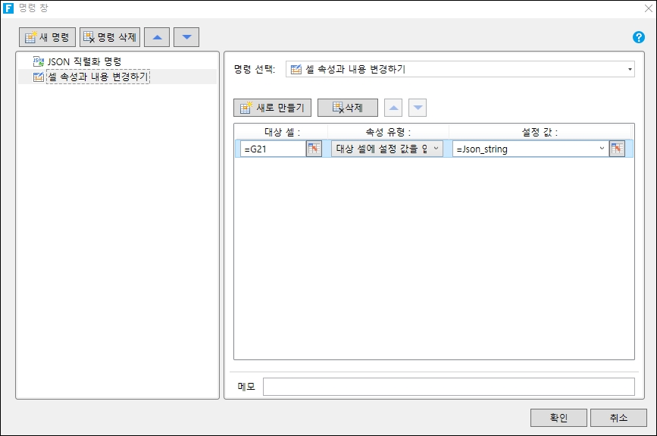Open the 명령 선택 dropdown

(x=630, y=69)
